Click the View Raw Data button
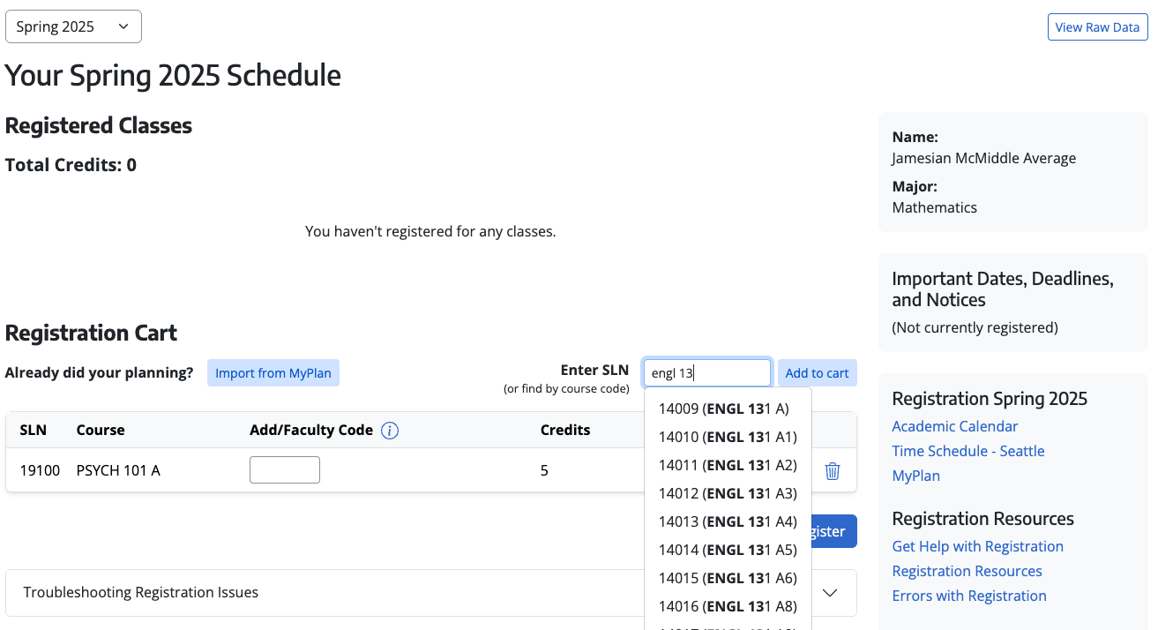This screenshot has width=1158, height=630. 1097,27
